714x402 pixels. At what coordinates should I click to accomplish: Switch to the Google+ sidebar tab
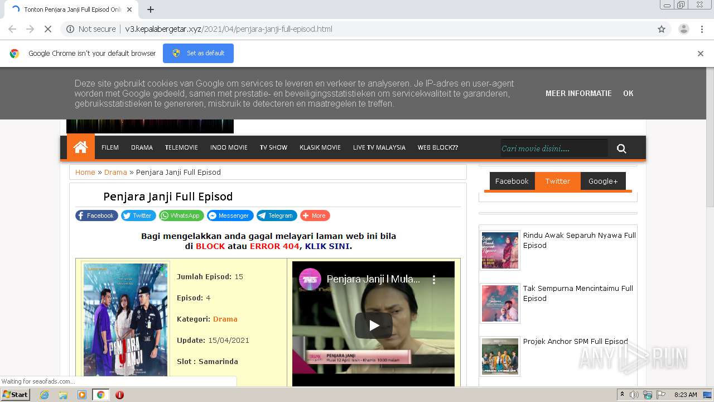[x=603, y=181]
